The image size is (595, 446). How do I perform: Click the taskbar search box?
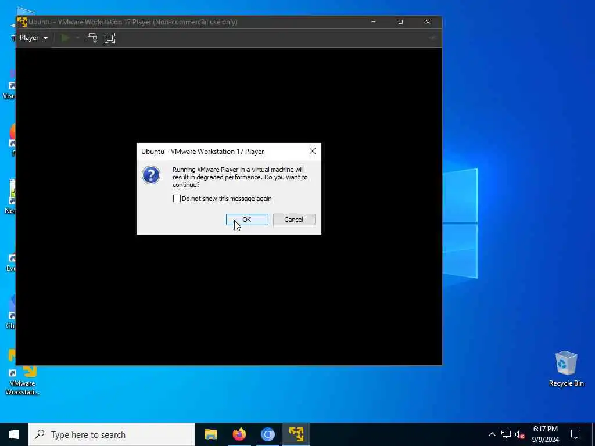point(112,434)
